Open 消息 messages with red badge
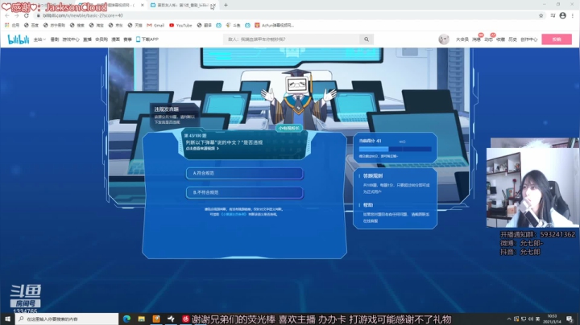Viewport: 580px width, 325px height. point(476,39)
